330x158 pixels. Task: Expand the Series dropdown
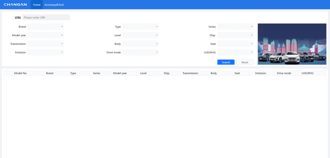[235, 27]
